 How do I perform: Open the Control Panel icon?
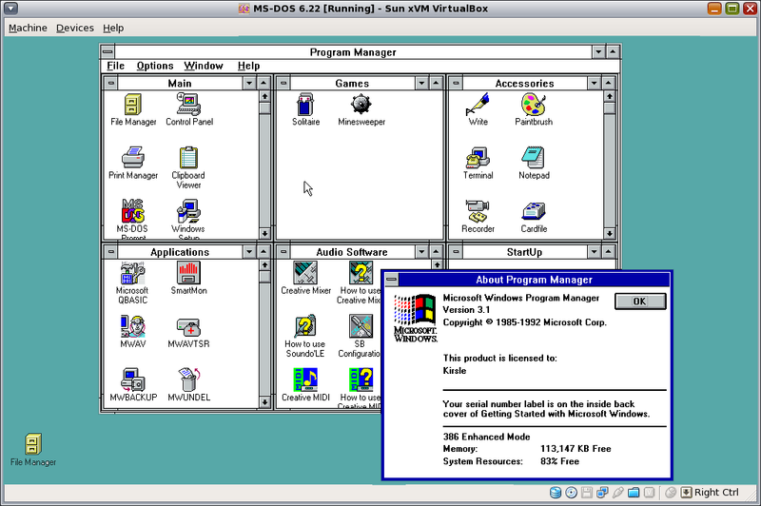point(189,109)
